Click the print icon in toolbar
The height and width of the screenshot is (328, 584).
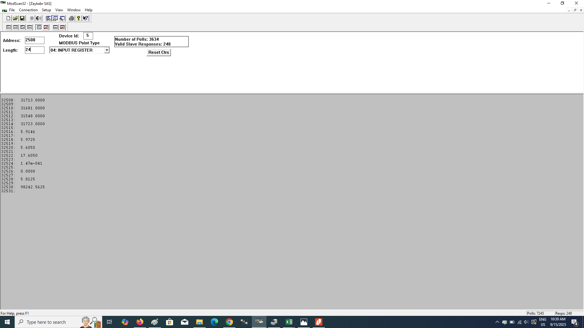(71, 18)
